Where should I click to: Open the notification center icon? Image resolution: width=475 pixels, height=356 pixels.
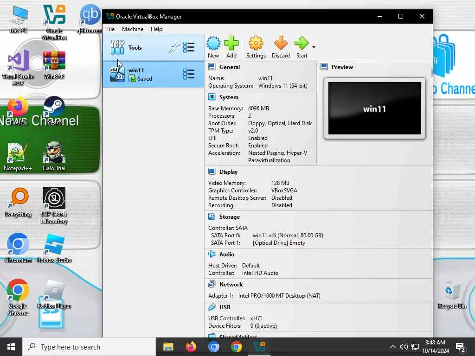click(x=461, y=347)
